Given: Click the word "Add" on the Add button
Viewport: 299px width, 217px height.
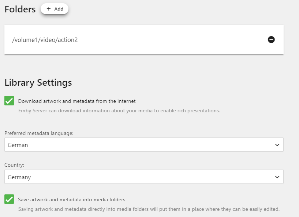Looking at the screenshot, I should coord(59,9).
